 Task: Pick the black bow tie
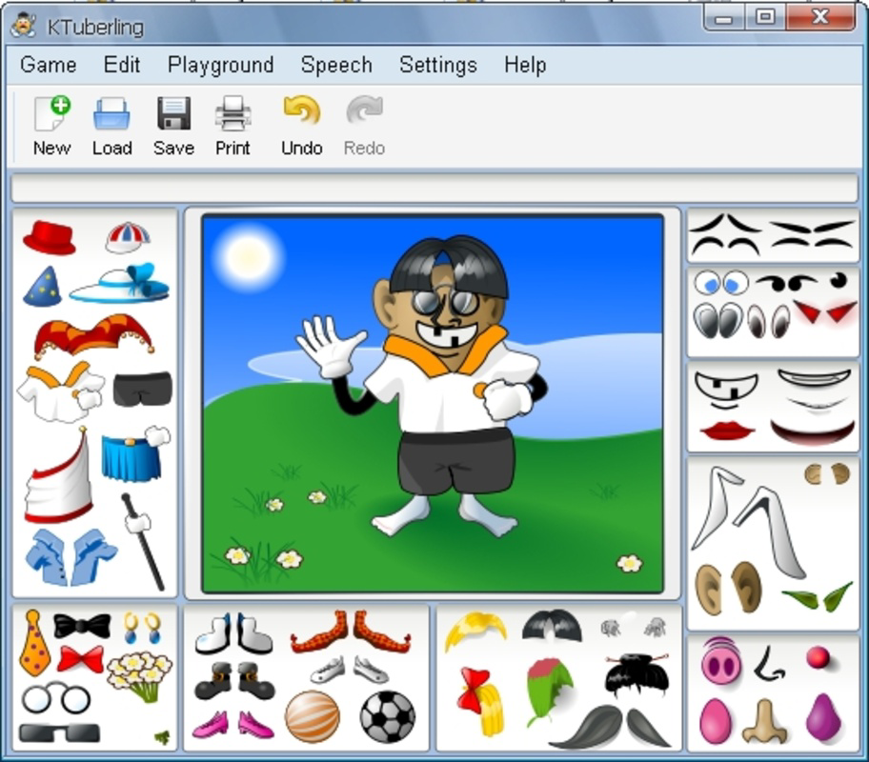click(x=82, y=626)
